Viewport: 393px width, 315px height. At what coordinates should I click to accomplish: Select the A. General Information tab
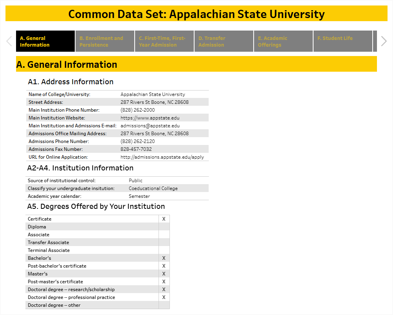point(45,41)
